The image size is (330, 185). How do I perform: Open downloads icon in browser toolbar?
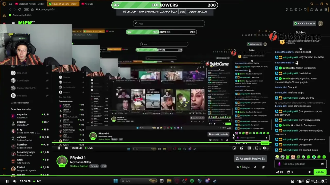coord(321,10)
